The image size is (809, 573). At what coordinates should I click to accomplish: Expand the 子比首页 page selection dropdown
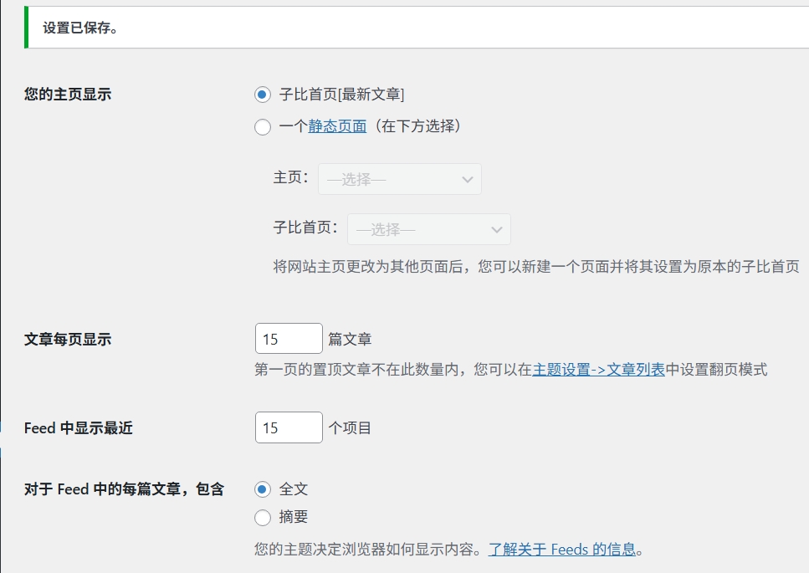point(429,229)
